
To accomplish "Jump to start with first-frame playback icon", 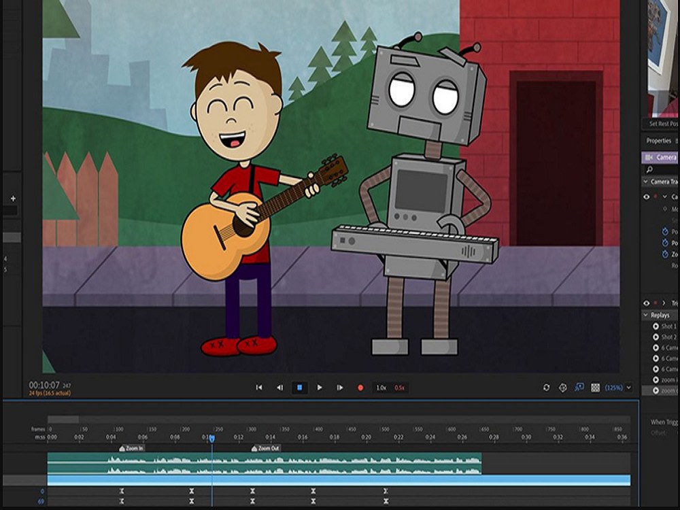I will [x=258, y=387].
